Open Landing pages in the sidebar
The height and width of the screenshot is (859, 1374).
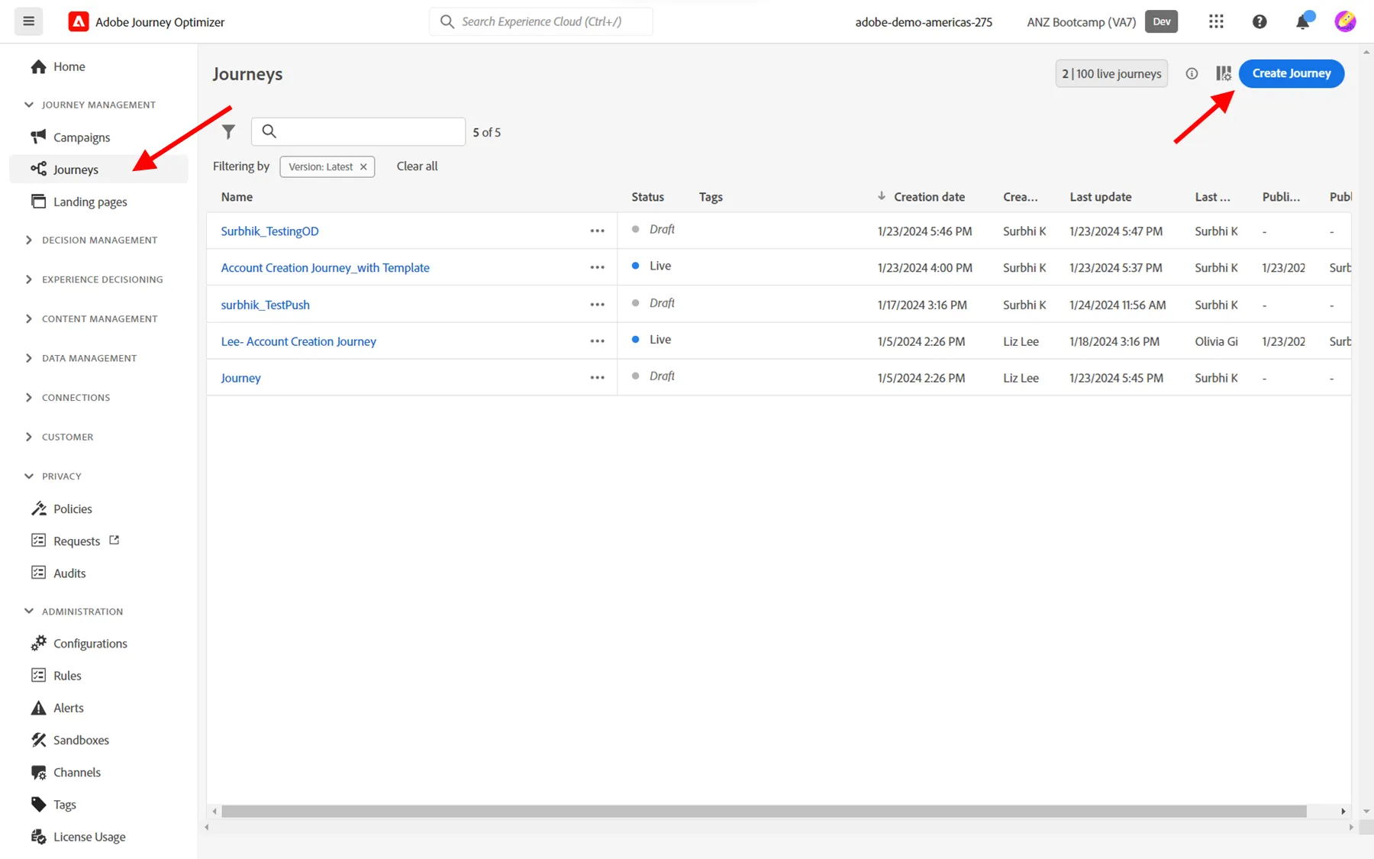(90, 202)
